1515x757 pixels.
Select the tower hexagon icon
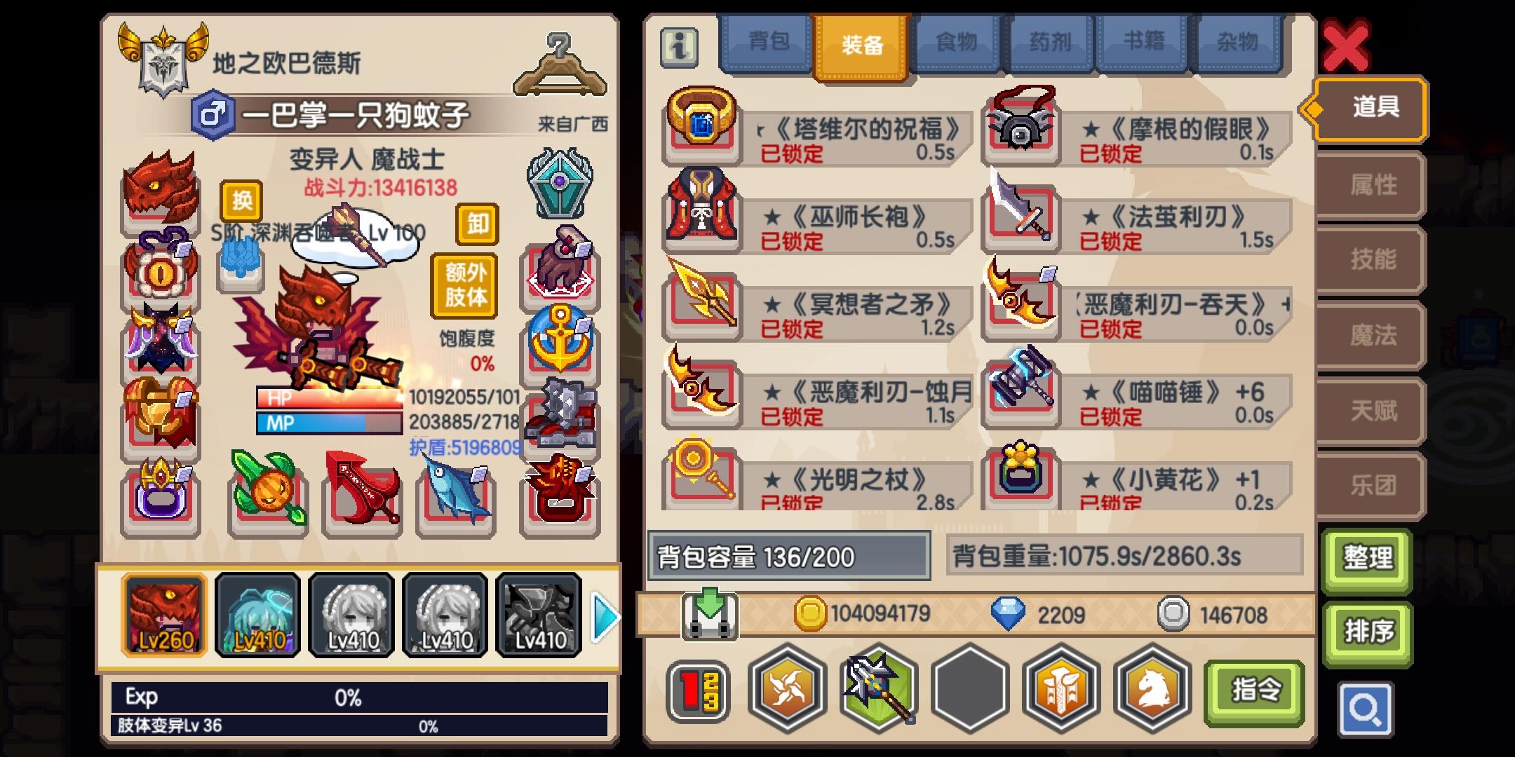point(1061,688)
